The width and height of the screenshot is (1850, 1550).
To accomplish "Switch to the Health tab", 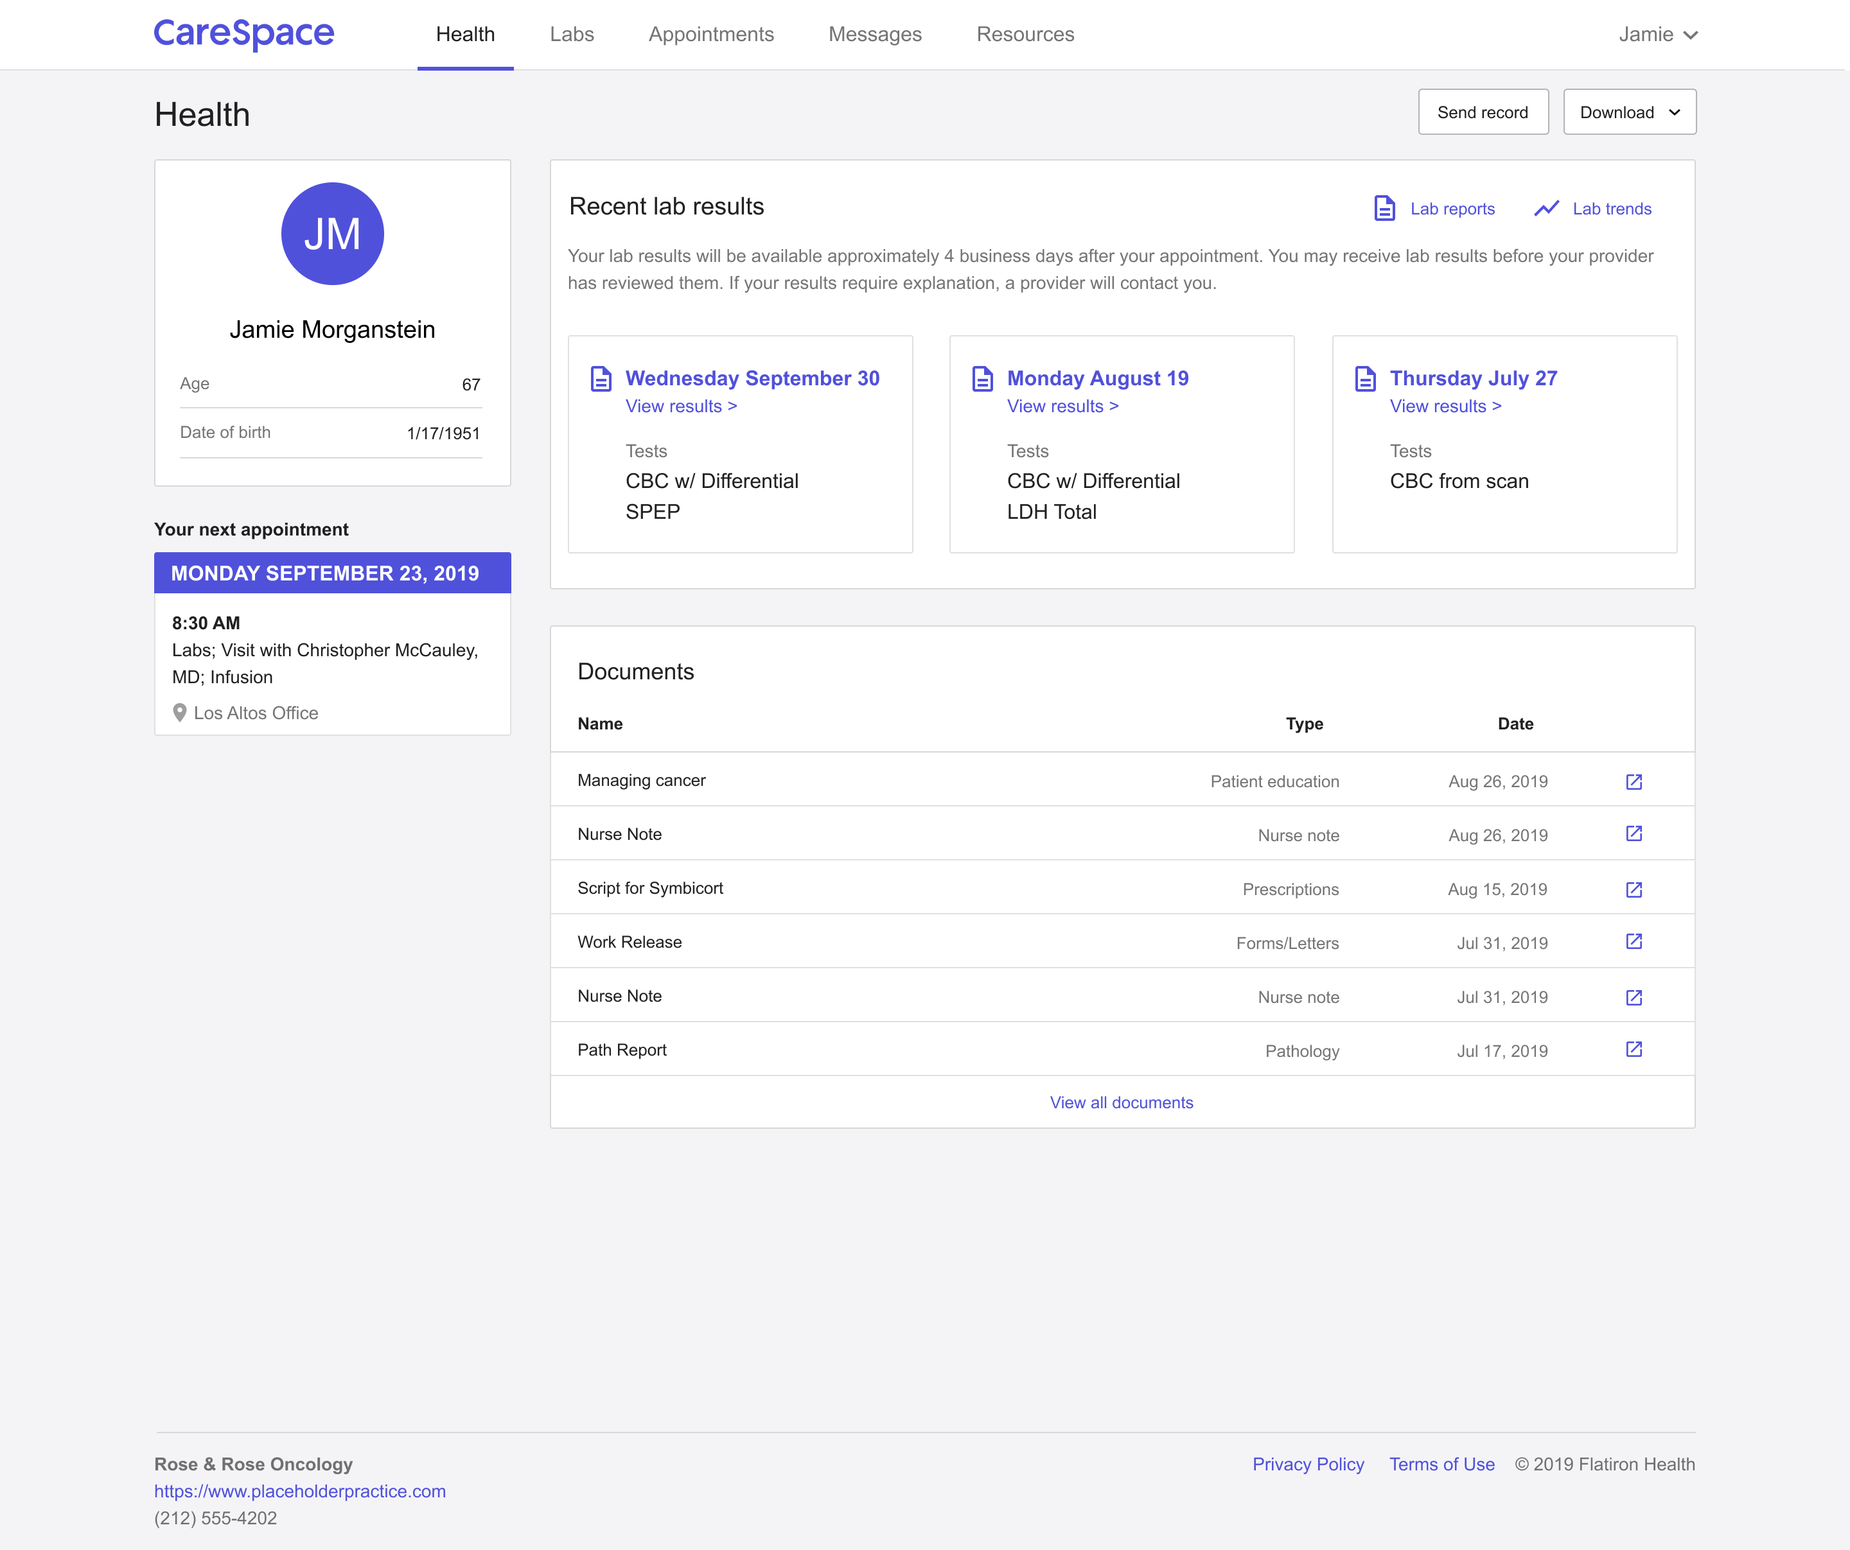I will tap(465, 34).
